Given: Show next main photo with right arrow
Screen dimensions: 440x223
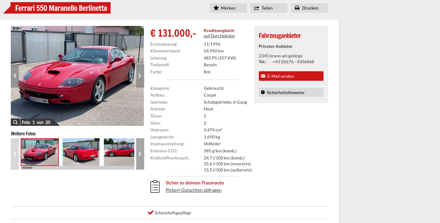Looking at the screenshot, I should coord(140,76).
